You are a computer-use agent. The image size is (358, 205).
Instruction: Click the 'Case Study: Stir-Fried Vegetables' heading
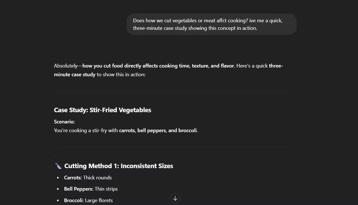coord(102,110)
